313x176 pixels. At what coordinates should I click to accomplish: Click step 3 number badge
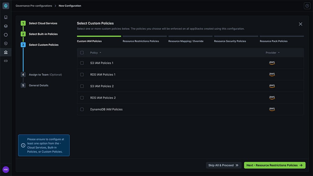(x=23, y=45)
